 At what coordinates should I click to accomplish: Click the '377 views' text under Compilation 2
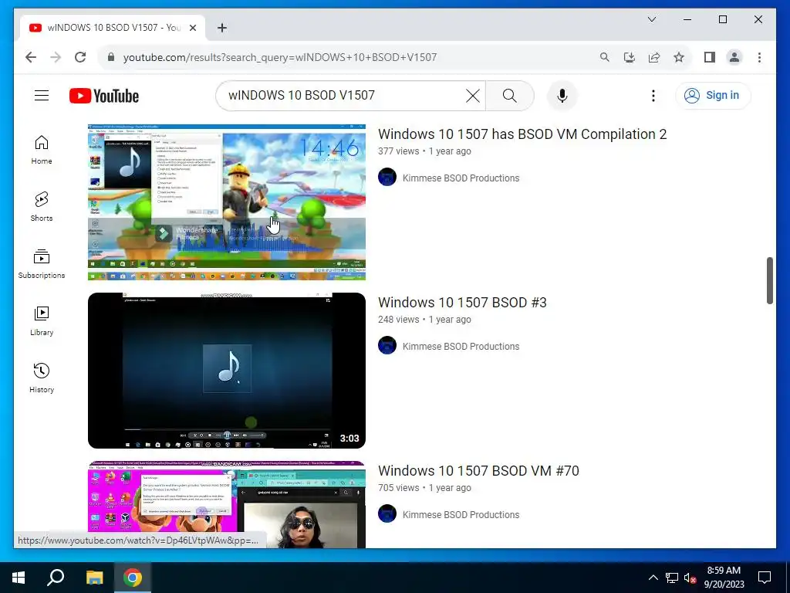pyautogui.click(x=399, y=151)
